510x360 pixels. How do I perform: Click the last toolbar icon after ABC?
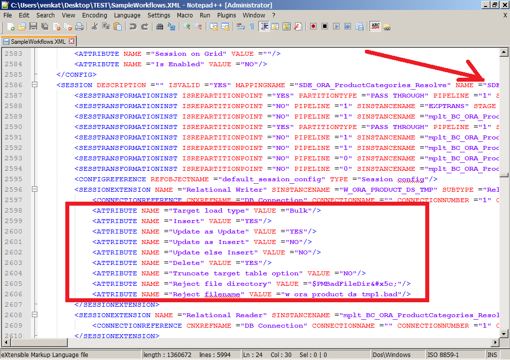click(387, 27)
